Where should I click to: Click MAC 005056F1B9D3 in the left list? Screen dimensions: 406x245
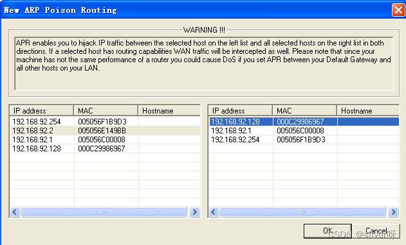pyautogui.click(x=102, y=122)
